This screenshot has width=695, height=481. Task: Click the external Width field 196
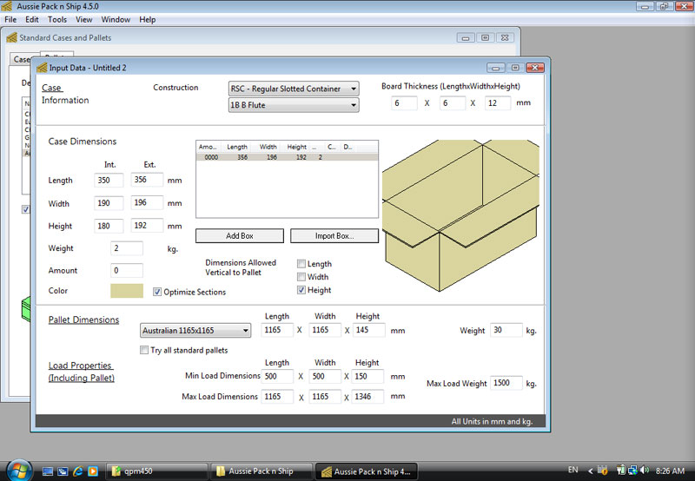point(147,202)
